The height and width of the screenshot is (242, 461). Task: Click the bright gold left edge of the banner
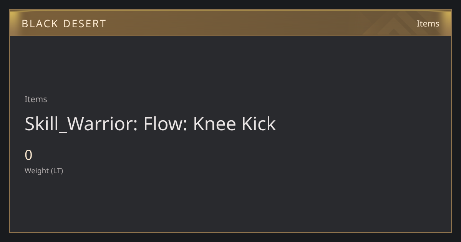pyautogui.click(x=13, y=23)
